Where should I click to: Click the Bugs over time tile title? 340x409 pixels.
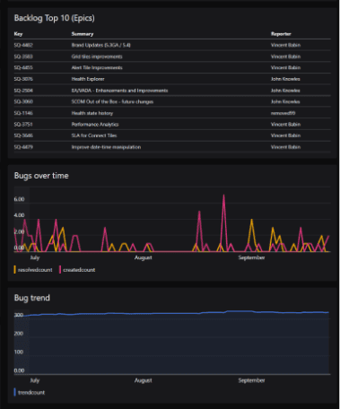41,176
